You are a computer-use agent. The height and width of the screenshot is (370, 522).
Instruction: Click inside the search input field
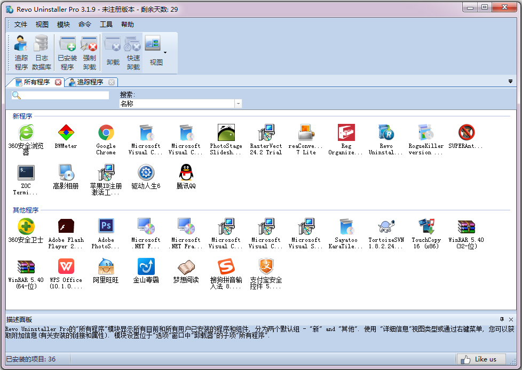coord(64,95)
